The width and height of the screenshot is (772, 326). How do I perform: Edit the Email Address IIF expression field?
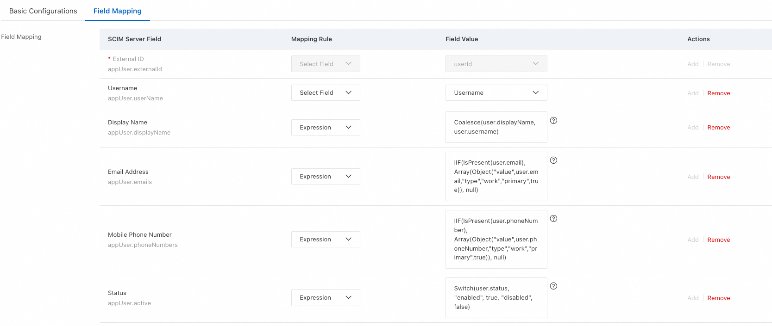[496, 176]
